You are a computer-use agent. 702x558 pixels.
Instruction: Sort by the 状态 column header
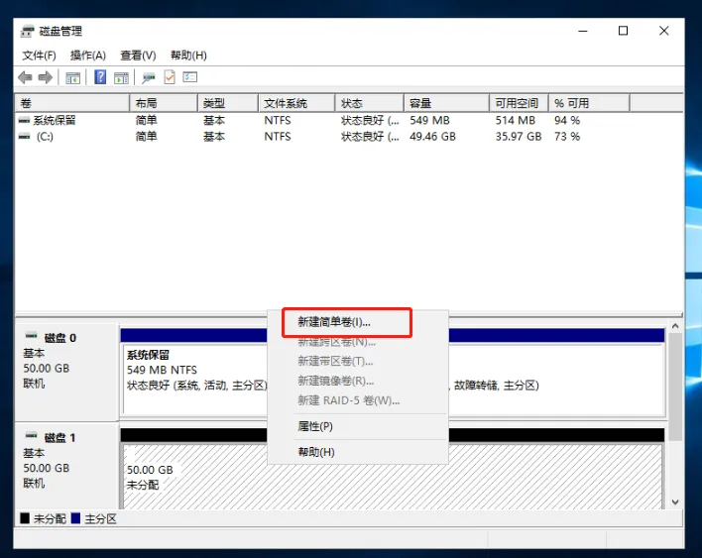pos(370,103)
